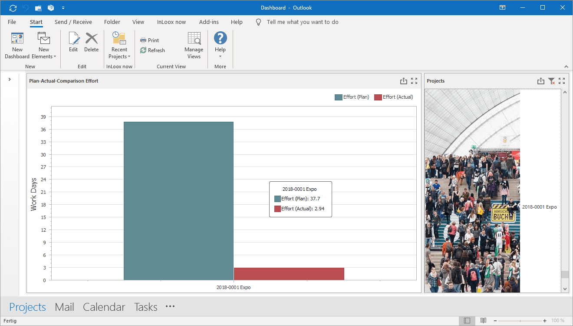Expand the collapsed folder pane
Viewport: 573px width, 326px height.
(x=10, y=79)
